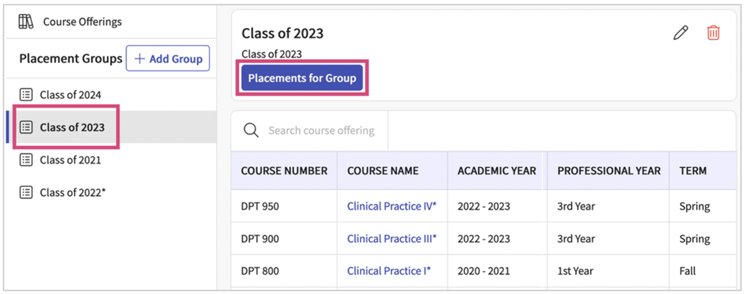
Task: Open Course Offerings menu item
Action: (x=82, y=22)
